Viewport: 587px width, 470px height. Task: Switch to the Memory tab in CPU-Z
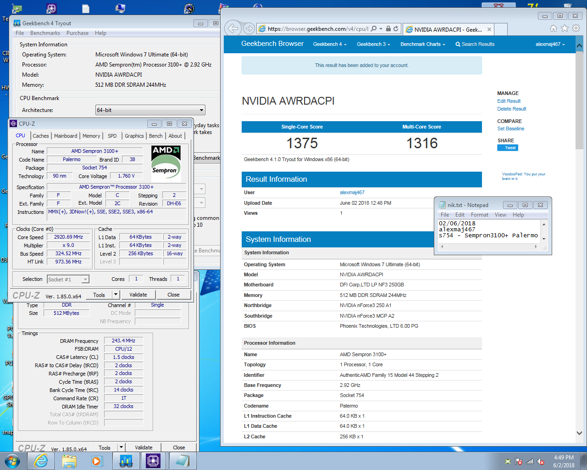point(91,136)
